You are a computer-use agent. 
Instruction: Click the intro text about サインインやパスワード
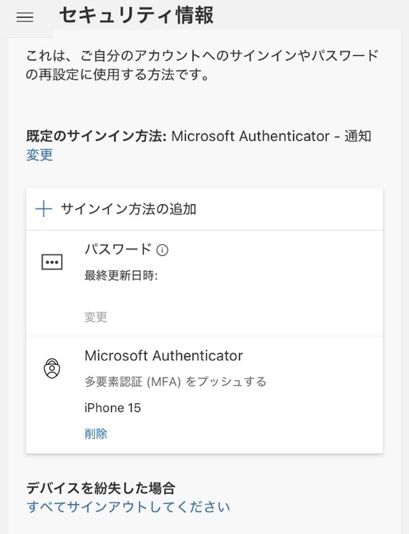pyautogui.click(x=202, y=65)
